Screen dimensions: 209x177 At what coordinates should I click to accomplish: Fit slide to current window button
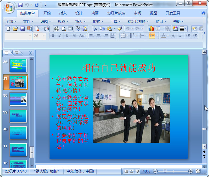tap(198, 171)
